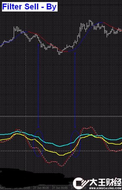
Task: Select the left blue vertical arrow line
Action: pyautogui.click(x=38, y=85)
